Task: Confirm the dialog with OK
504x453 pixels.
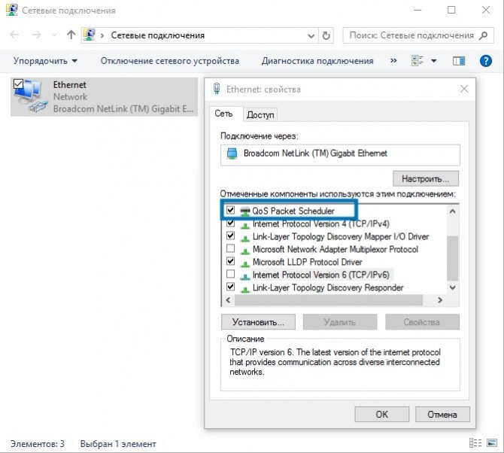Action: coord(382,414)
